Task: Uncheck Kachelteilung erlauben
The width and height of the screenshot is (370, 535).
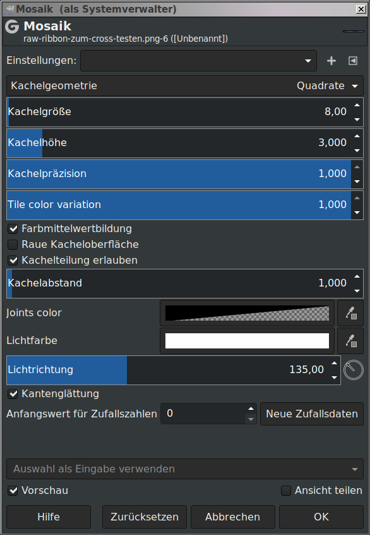Action: click(x=13, y=261)
